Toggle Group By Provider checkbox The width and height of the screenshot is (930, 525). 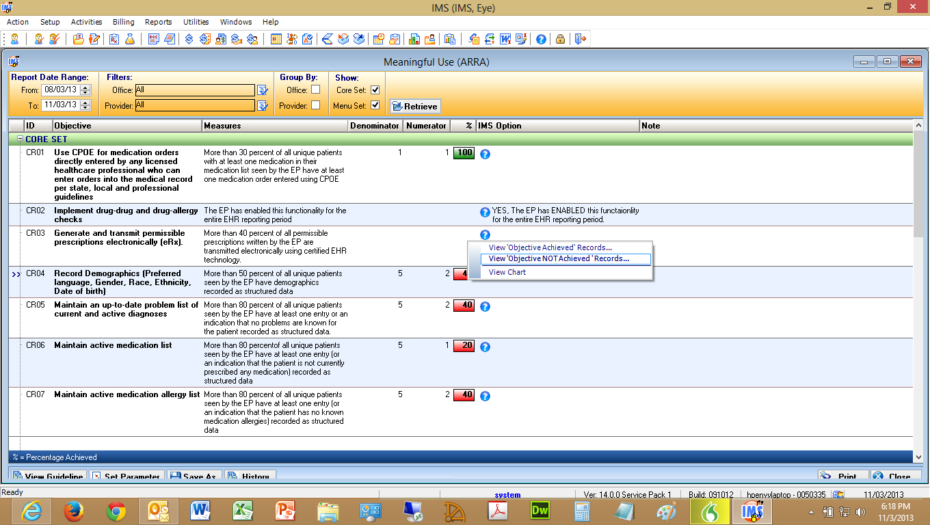tap(315, 105)
